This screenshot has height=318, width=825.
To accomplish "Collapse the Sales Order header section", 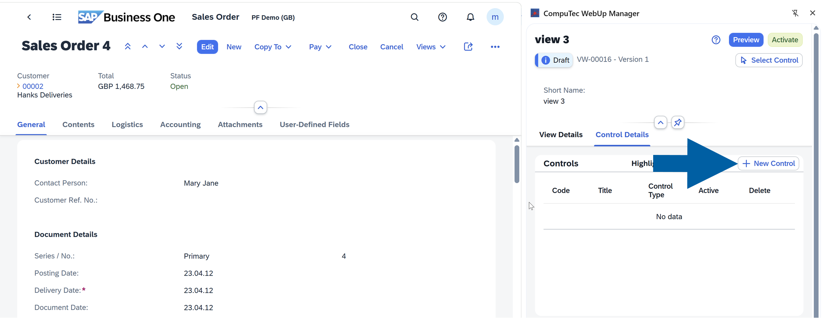I will click(x=260, y=108).
